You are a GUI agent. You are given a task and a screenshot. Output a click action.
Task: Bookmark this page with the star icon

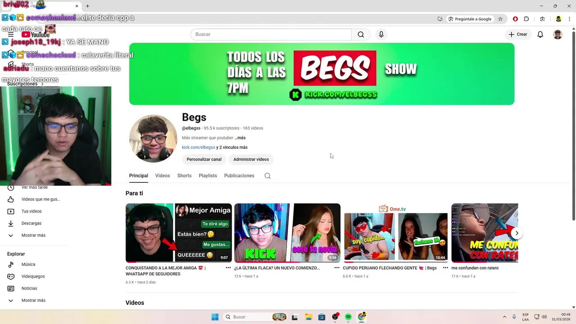tap(500, 19)
